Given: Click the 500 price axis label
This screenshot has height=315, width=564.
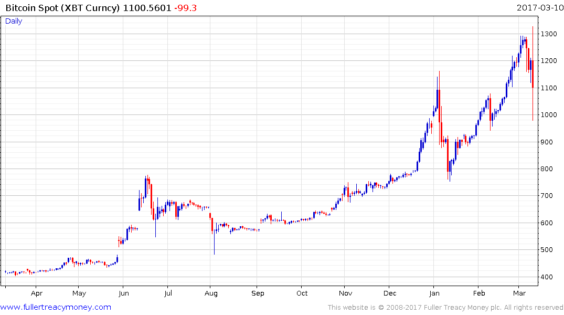Looking at the screenshot, I should (x=547, y=250).
